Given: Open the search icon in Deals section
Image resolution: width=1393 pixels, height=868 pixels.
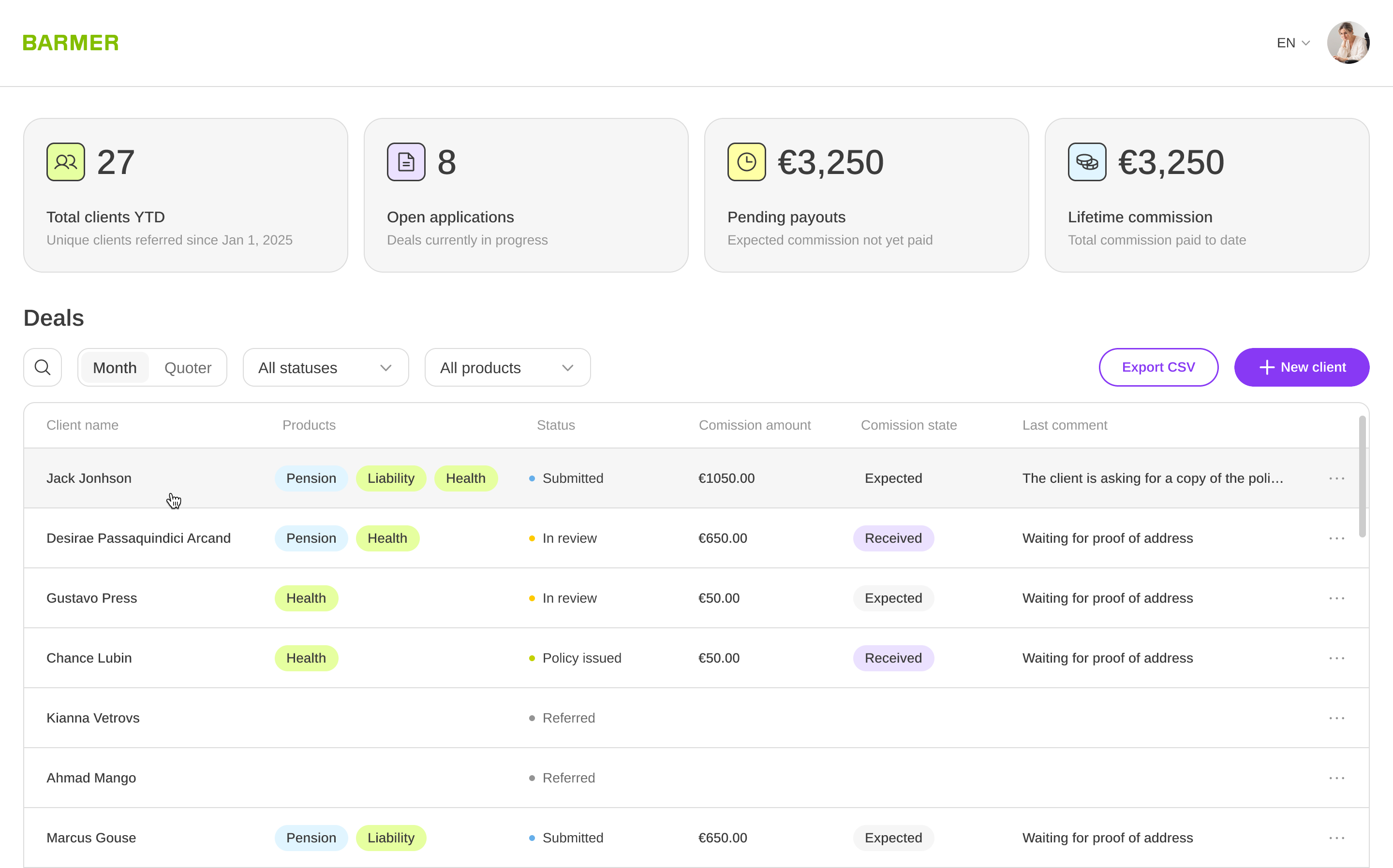Looking at the screenshot, I should [42, 367].
